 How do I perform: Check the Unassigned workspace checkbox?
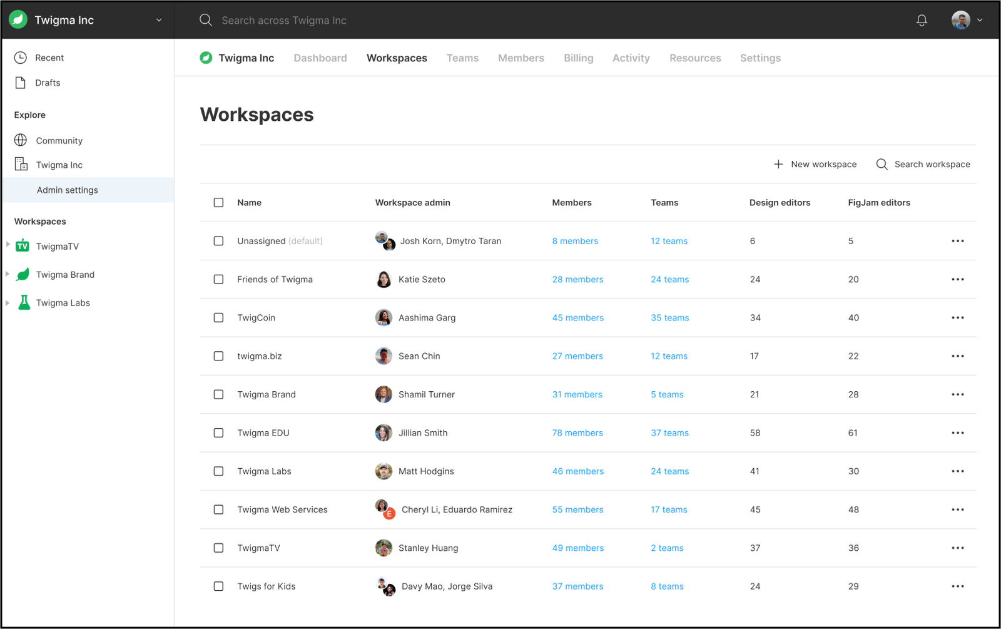218,241
